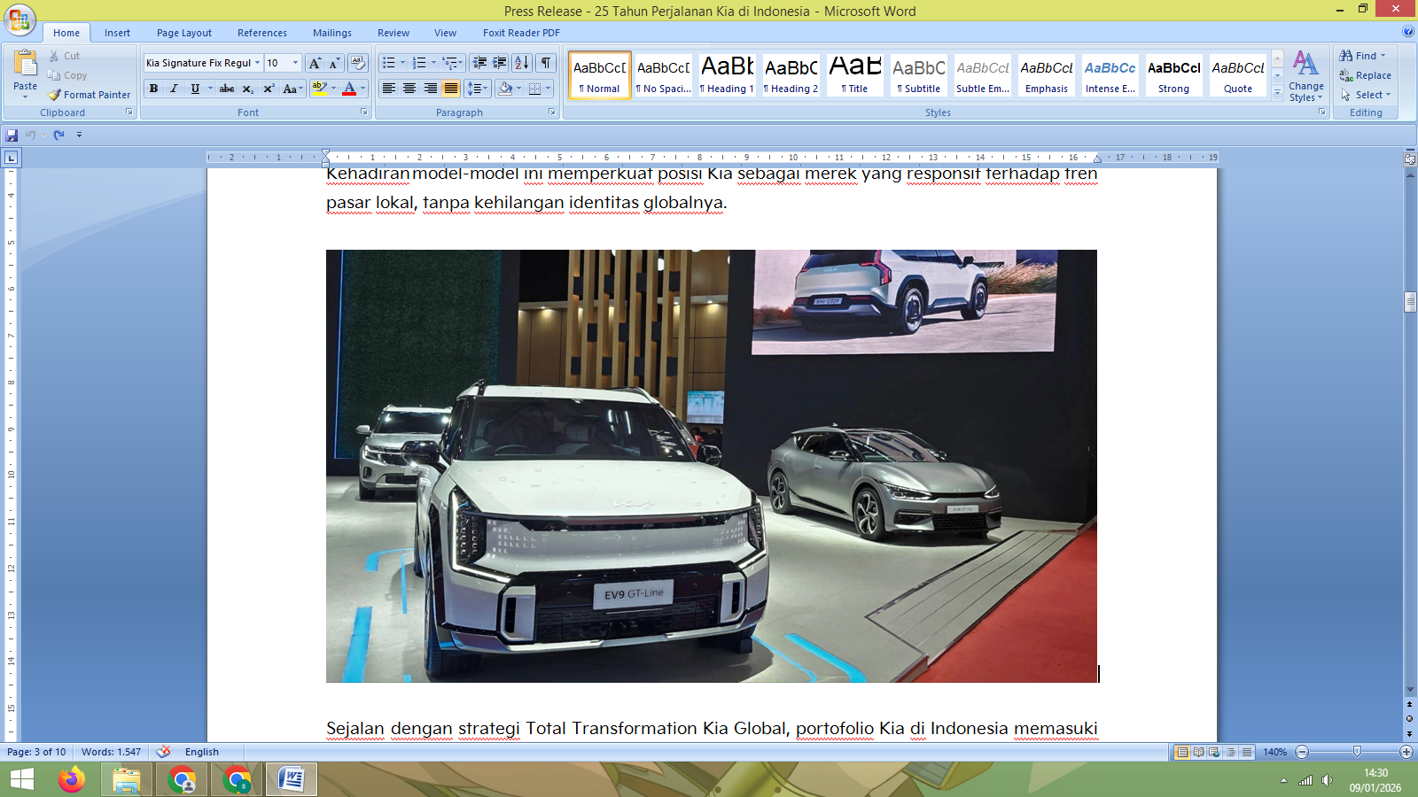Open Microsoft Office Word Help
The width and height of the screenshot is (1418, 797).
coord(1408,32)
